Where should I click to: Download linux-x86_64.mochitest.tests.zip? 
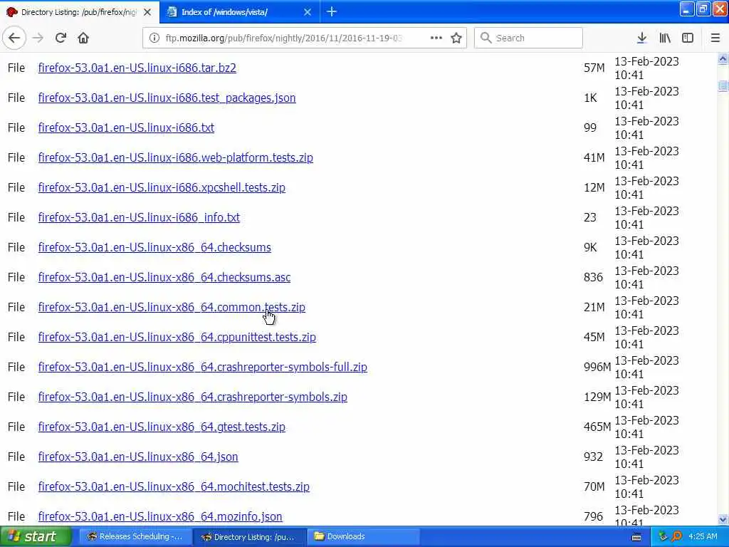[174, 486]
